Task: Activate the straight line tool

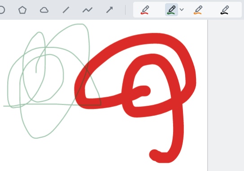Action: 66,10
